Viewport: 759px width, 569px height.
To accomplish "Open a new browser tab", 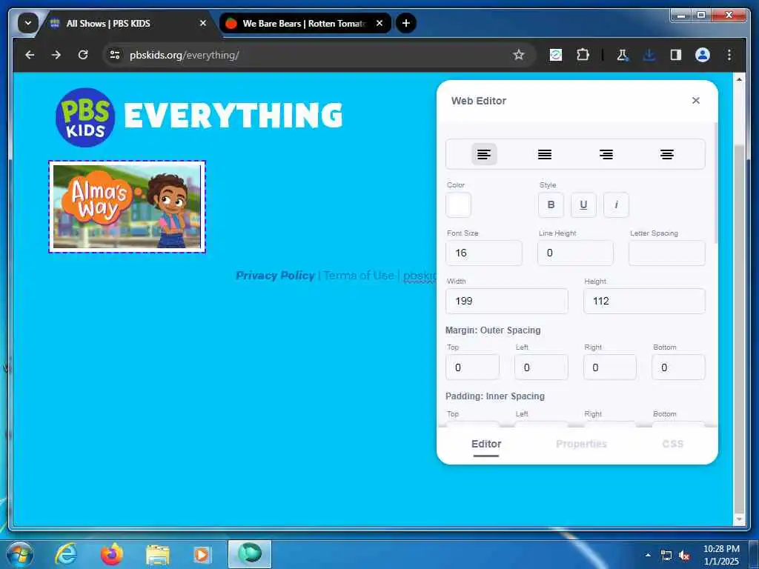I will (x=405, y=23).
